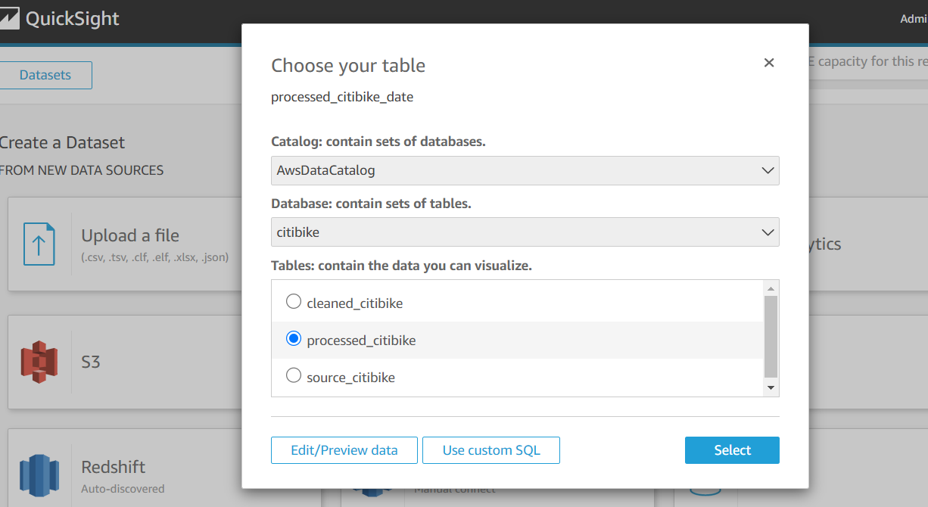Click the Upload a file arrow icon

[x=39, y=244]
